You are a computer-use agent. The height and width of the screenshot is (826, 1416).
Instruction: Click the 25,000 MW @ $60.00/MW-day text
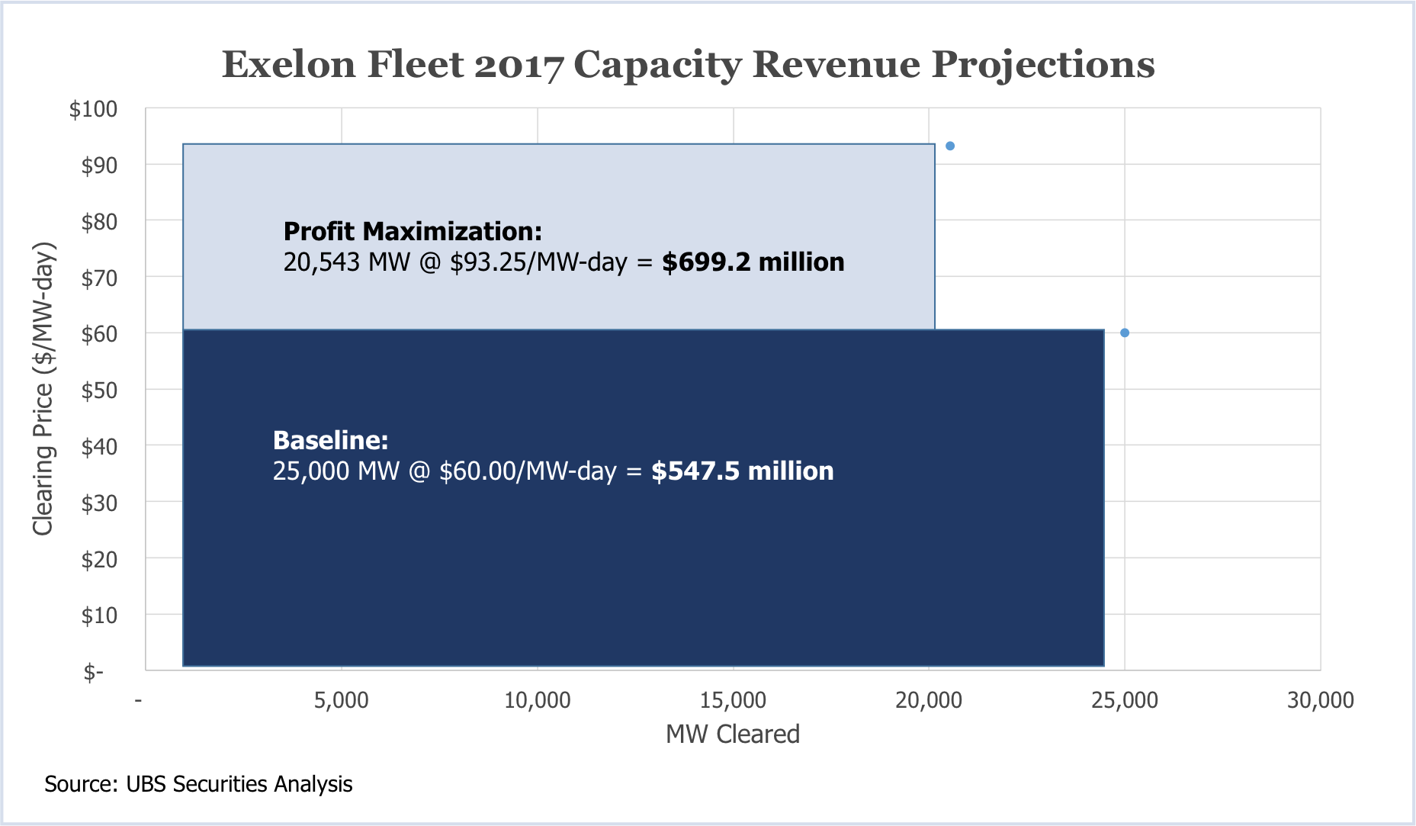pyautogui.click(x=444, y=471)
